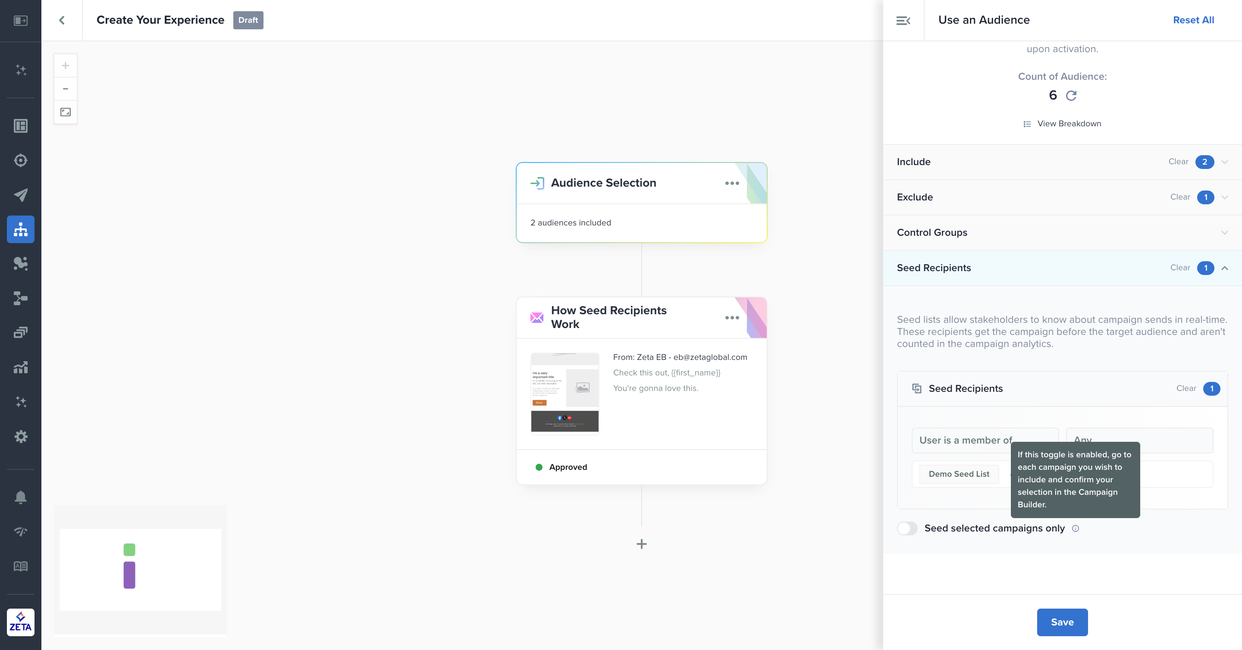The height and width of the screenshot is (650, 1242).
Task: Expand the Control Groups section
Action: click(x=1225, y=233)
